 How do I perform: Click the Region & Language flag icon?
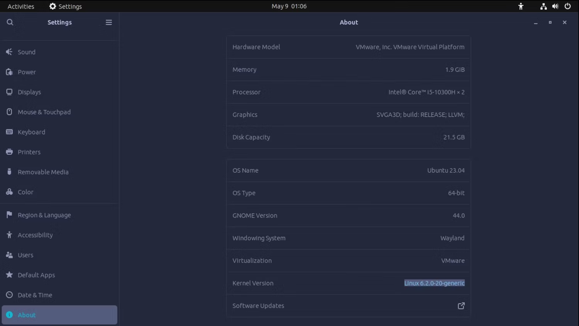[x=9, y=215]
